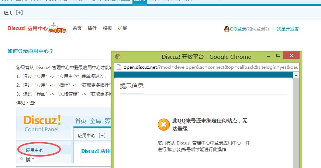
Task: Click the QQ penguin login icon
Action: tap(227, 29)
